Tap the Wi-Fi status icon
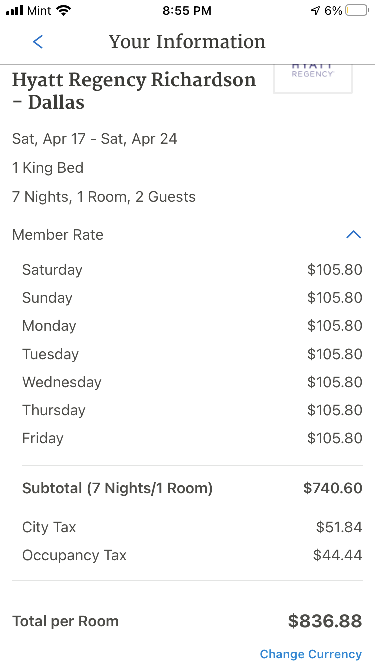This screenshot has width=375, height=668. click(63, 10)
